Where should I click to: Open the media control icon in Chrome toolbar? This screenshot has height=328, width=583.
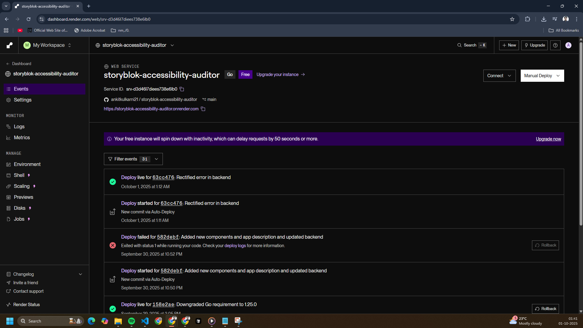point(554,19)
